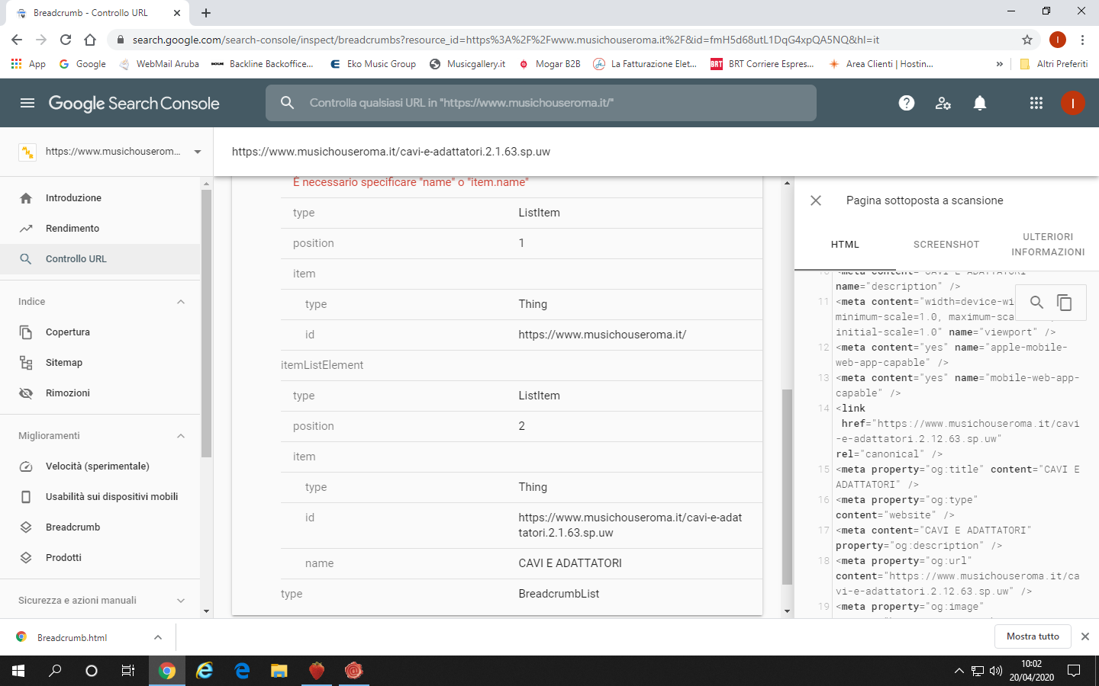The image size is (1099, 686).
Task: Click the Google Search Console logo
Action: [134, 104]
